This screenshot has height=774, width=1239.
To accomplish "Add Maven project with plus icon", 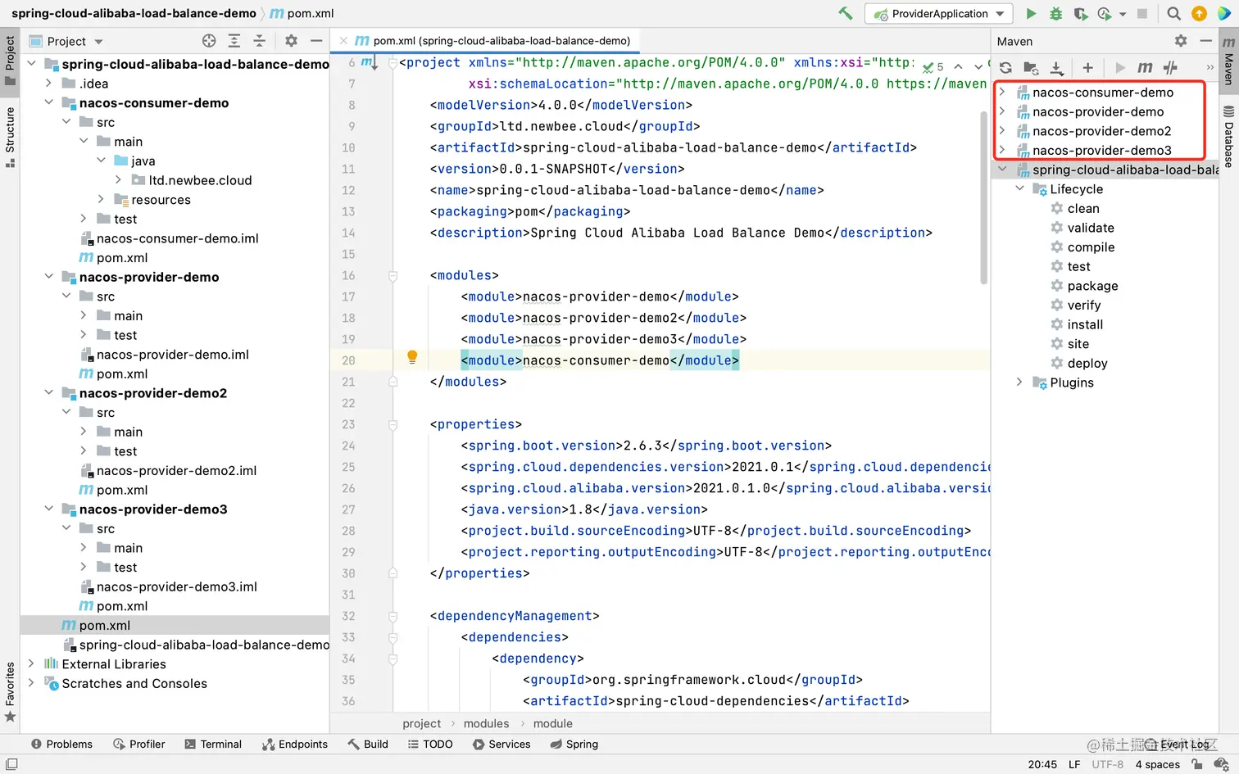I will (x=1087, y=67).
